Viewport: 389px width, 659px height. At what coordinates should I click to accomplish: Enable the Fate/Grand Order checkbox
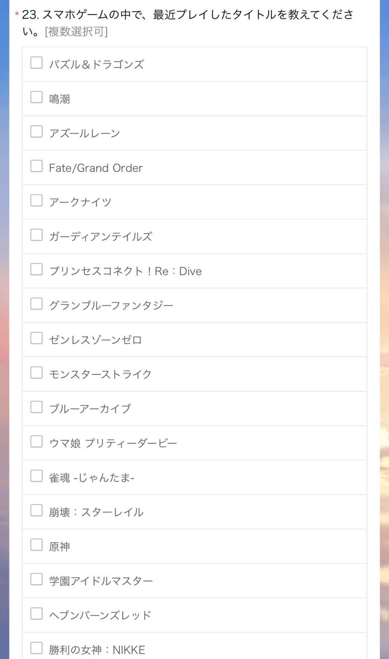[x=36, y=166]
